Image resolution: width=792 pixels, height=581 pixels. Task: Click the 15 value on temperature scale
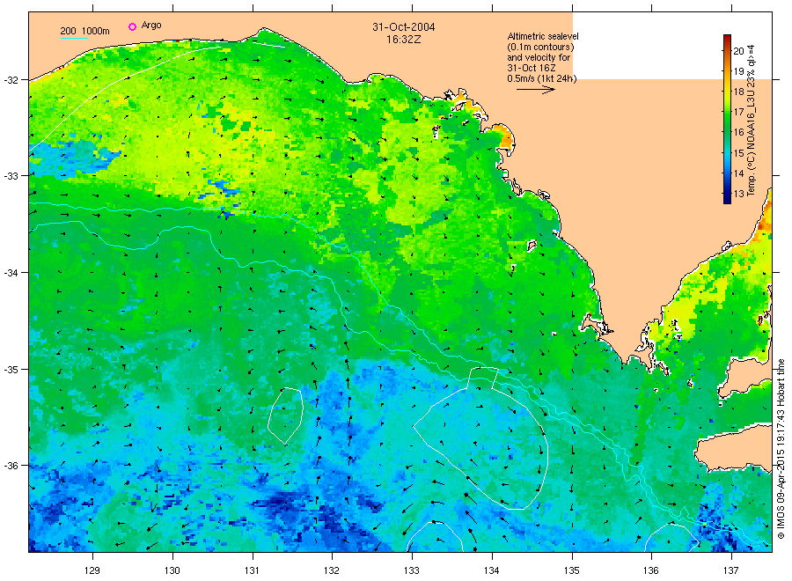[x=738, y=152]
